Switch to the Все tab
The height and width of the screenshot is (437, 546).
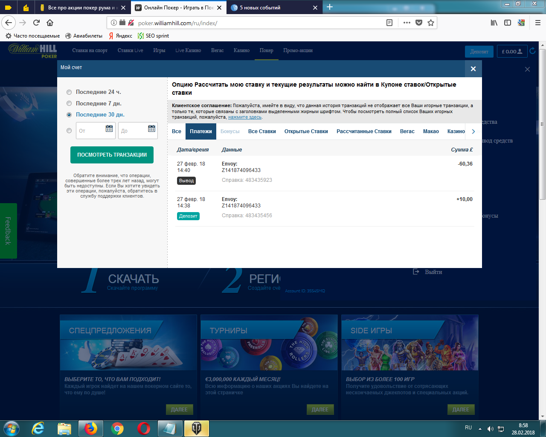[177, 131]
